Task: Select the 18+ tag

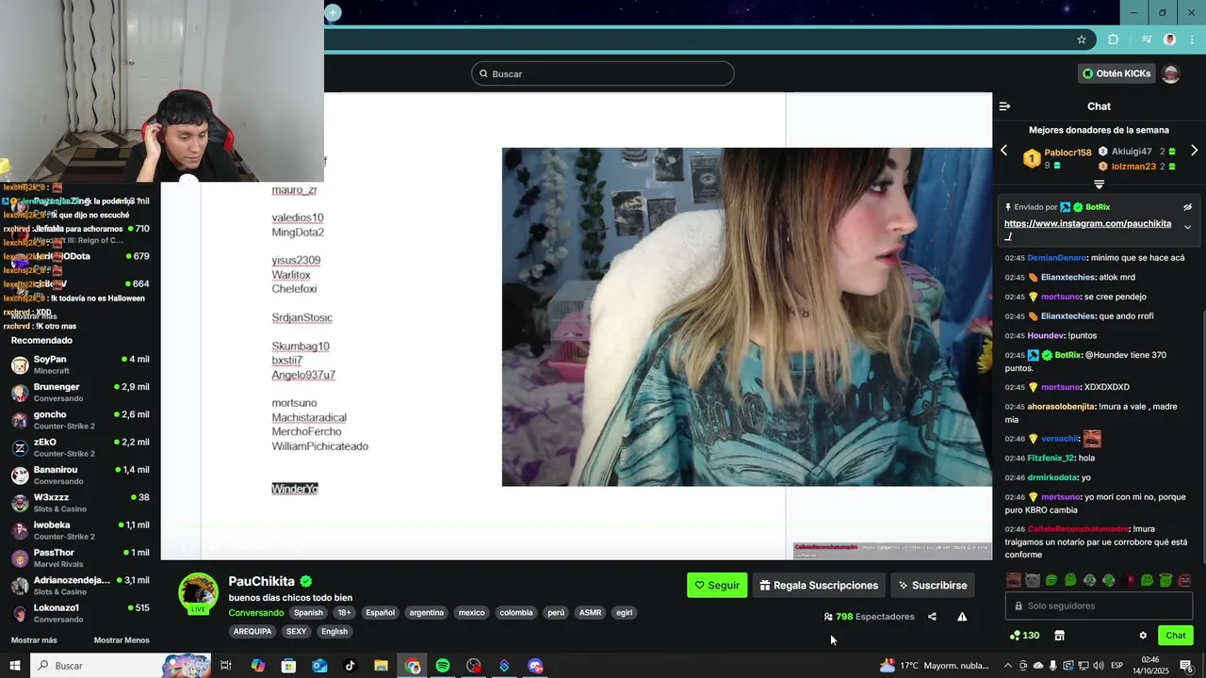Action: 344,612
